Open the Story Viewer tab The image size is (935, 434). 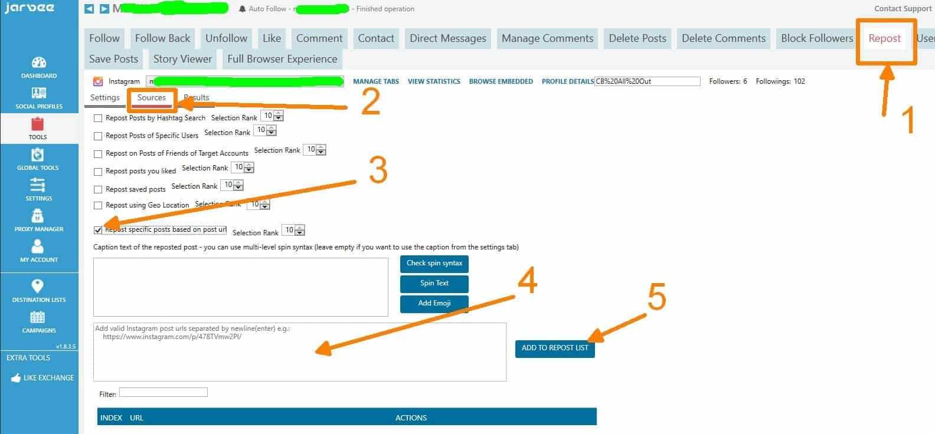[x=182, y=59]
